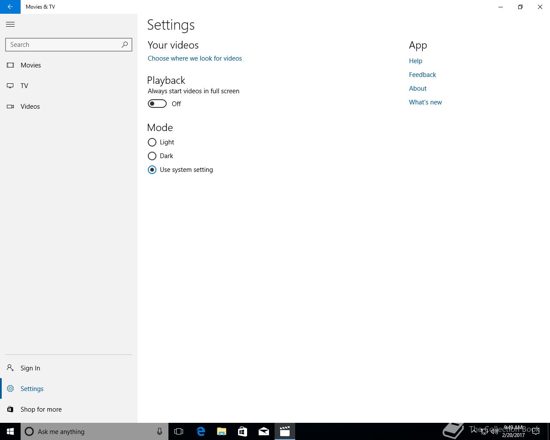
Task: Open the Help link
Action: [x=416, y=61]
